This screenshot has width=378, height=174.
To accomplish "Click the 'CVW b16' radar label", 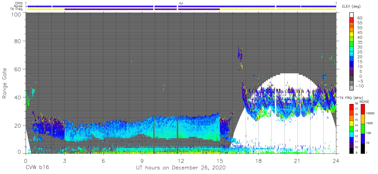I will pyautogui.click(x=37, y=168).
